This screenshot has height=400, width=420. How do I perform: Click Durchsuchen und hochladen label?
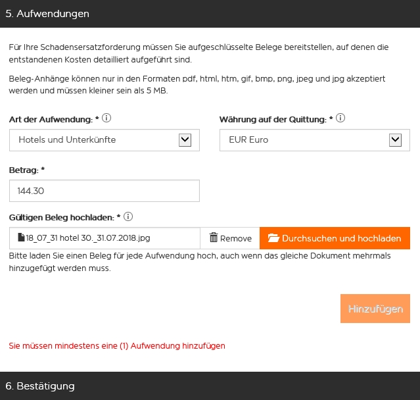point(341,239)
